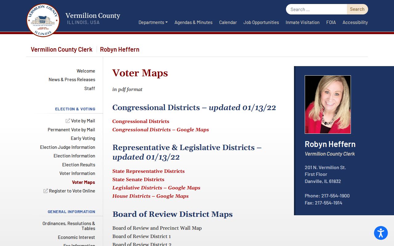The width and height of the screenshot is (394, 246).
Task: Click the external-link icon beside Vote by Mail
Action: click(68, 121)
